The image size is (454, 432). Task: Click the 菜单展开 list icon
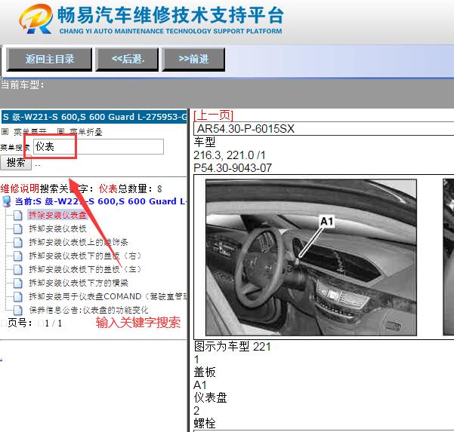point(5,132)
